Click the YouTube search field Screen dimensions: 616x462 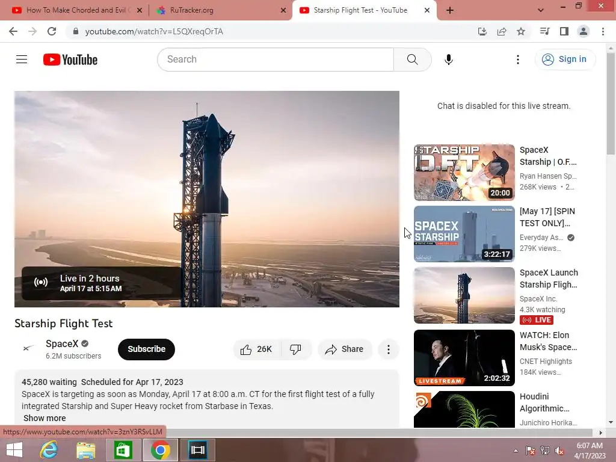(x=276, y=60)
